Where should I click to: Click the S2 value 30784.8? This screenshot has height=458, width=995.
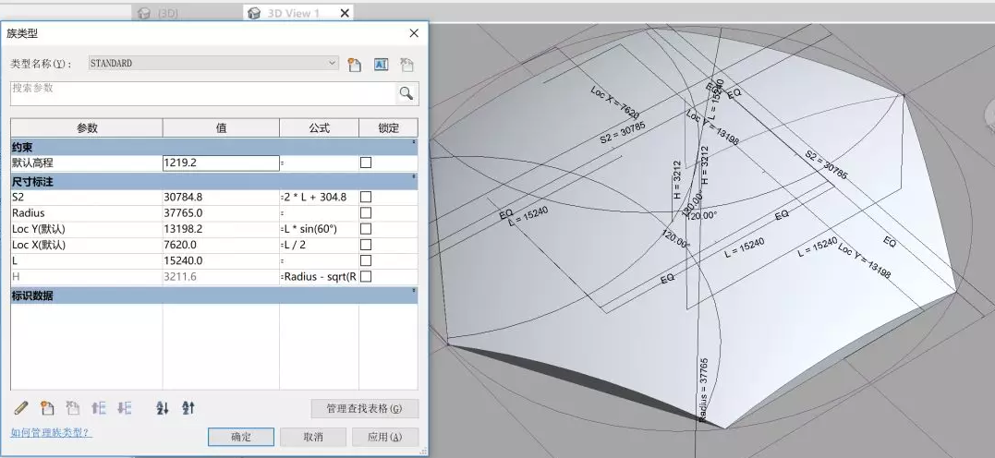pyautogui.click(x=221, y=197)
